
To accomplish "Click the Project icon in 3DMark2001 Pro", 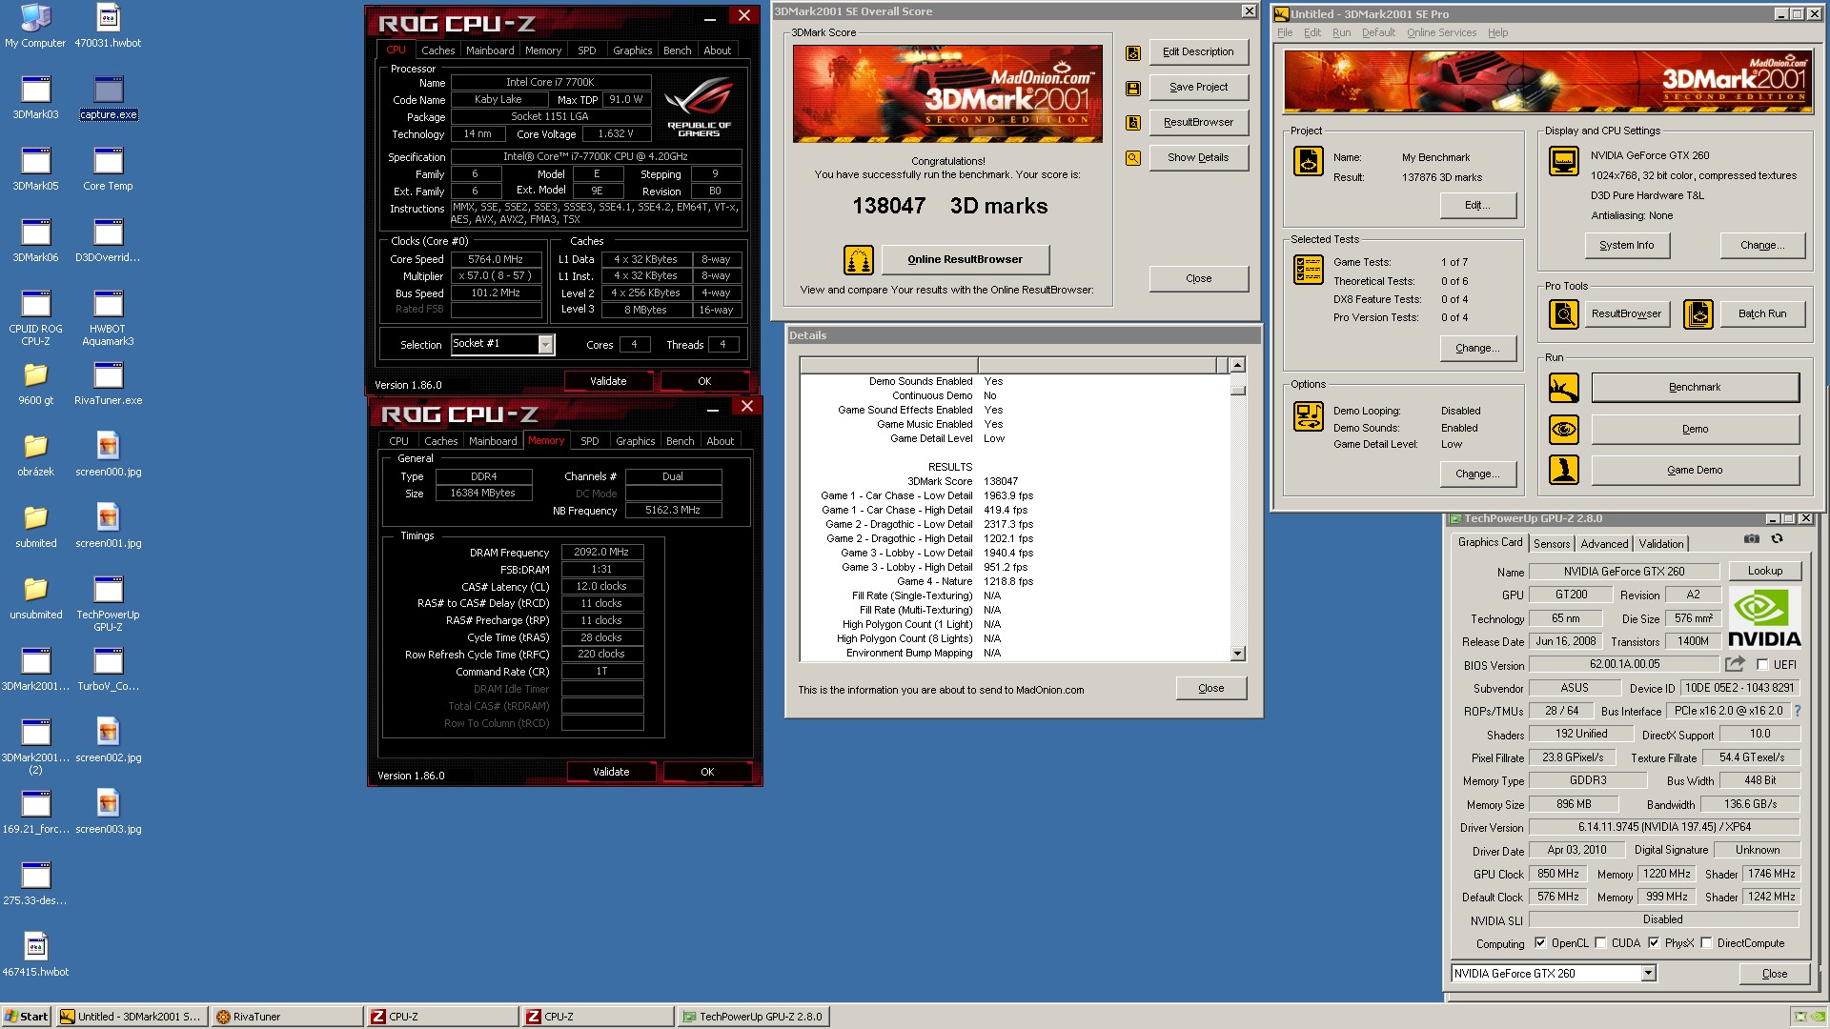I will click(x=1309, y=161).
